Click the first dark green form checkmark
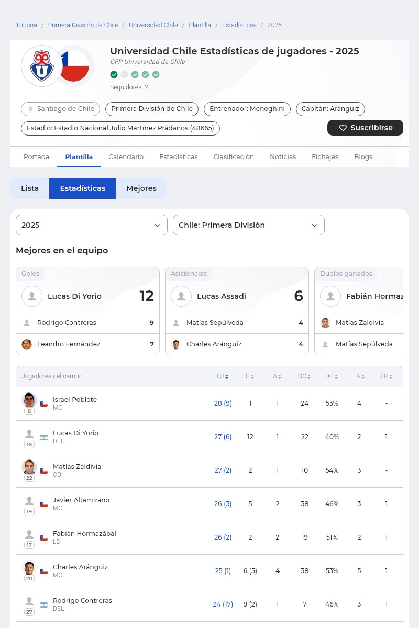Image resolution: width=419 pixels, height=628 pixels. click(x=114, y=75)
